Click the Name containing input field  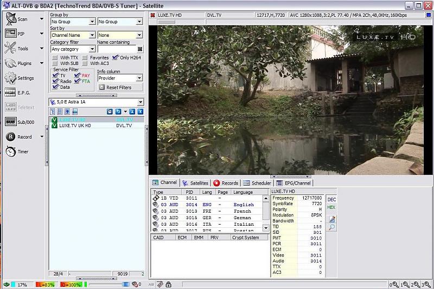pos(117,49)
